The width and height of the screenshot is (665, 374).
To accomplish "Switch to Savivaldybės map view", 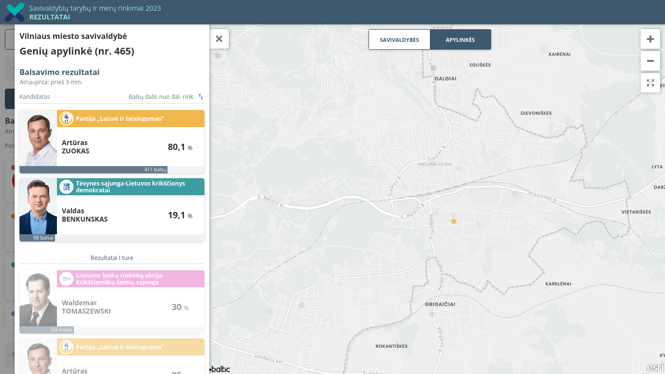I will pos(399,40).
